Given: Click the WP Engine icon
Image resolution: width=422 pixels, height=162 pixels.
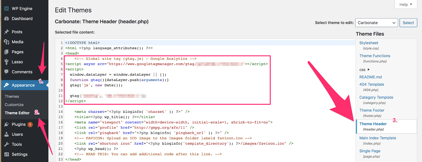Looking at the screenshot, I should tap(7, 9).
